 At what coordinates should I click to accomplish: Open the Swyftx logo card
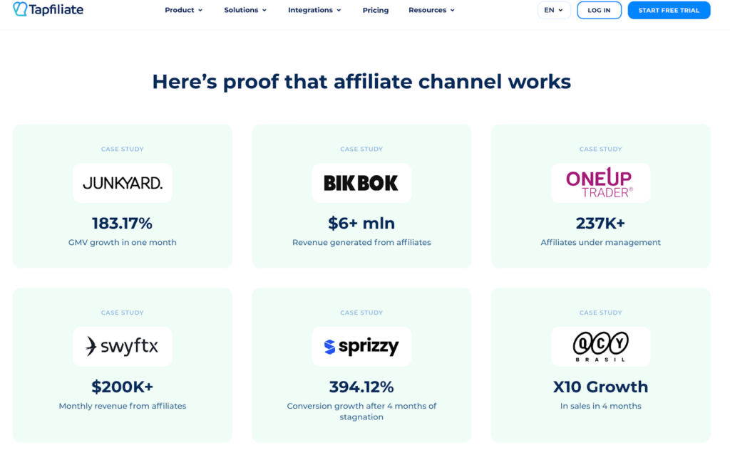[x=123, y=347]
